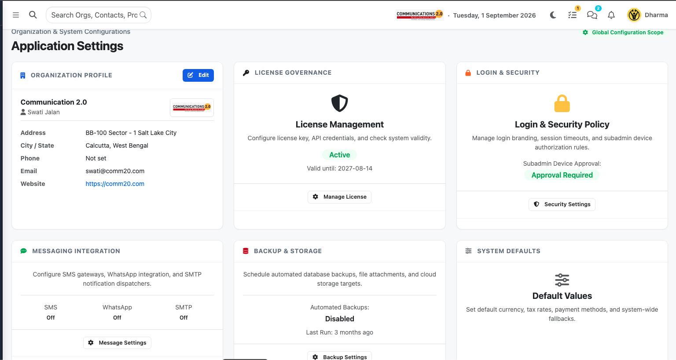The image size is (676, 360).
Task: Click the Backup & Storage database icon
Action: point(246,251)
